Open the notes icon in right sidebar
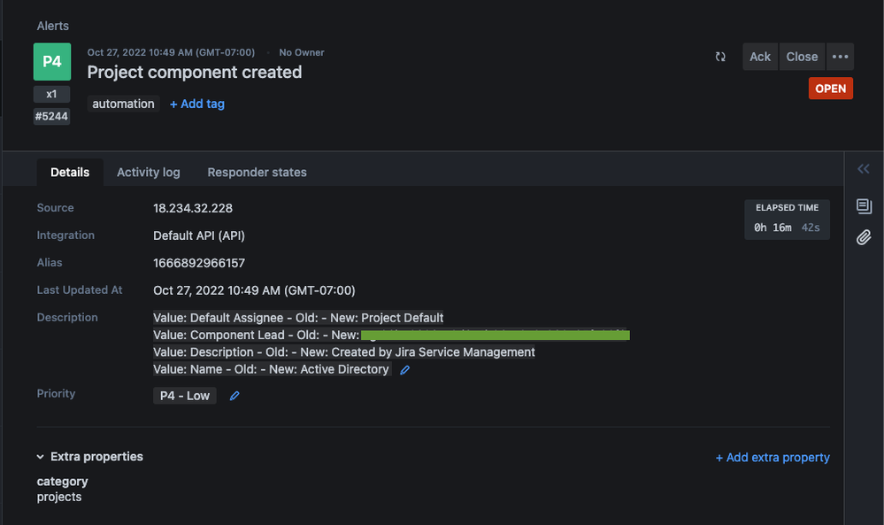The image size is (884, 525). [x=864, y=206]
